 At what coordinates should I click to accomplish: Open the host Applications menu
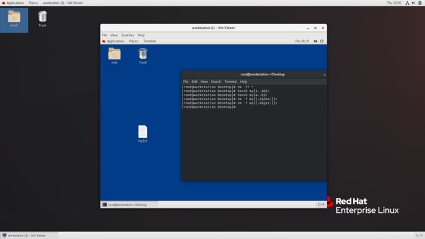click(15, 3)
